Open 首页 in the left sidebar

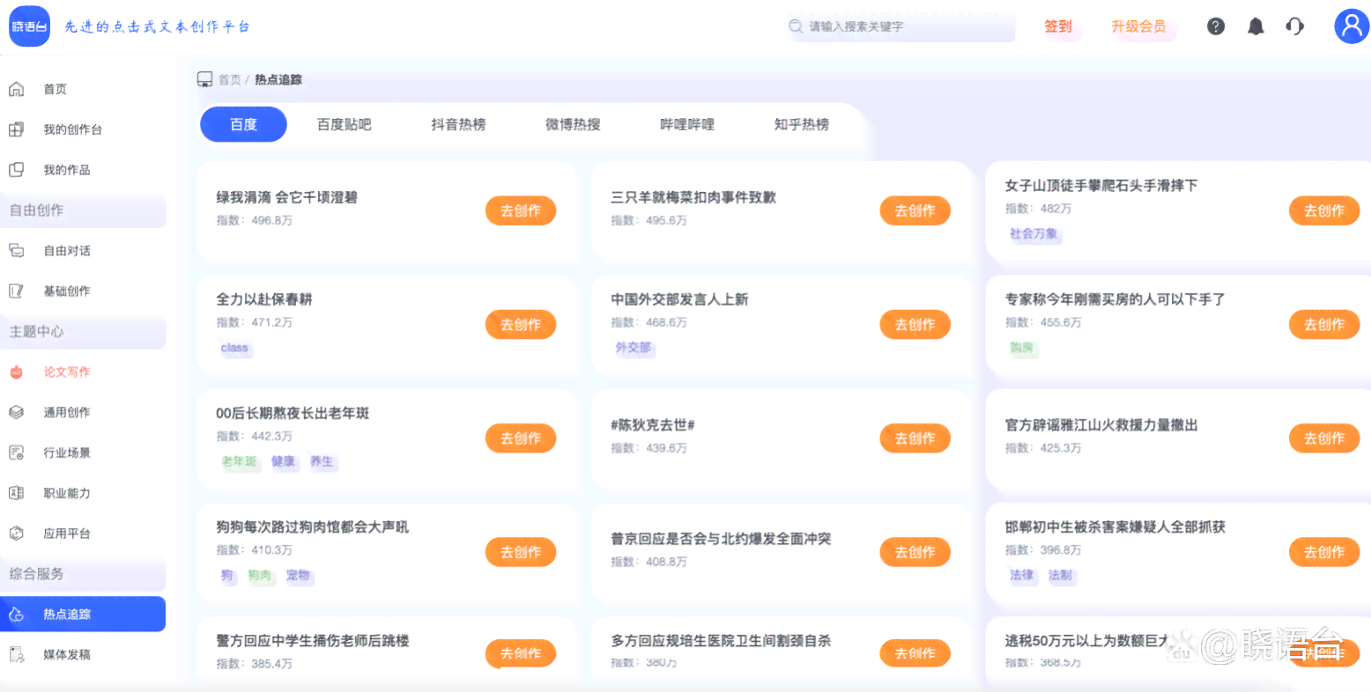[55, 89]
